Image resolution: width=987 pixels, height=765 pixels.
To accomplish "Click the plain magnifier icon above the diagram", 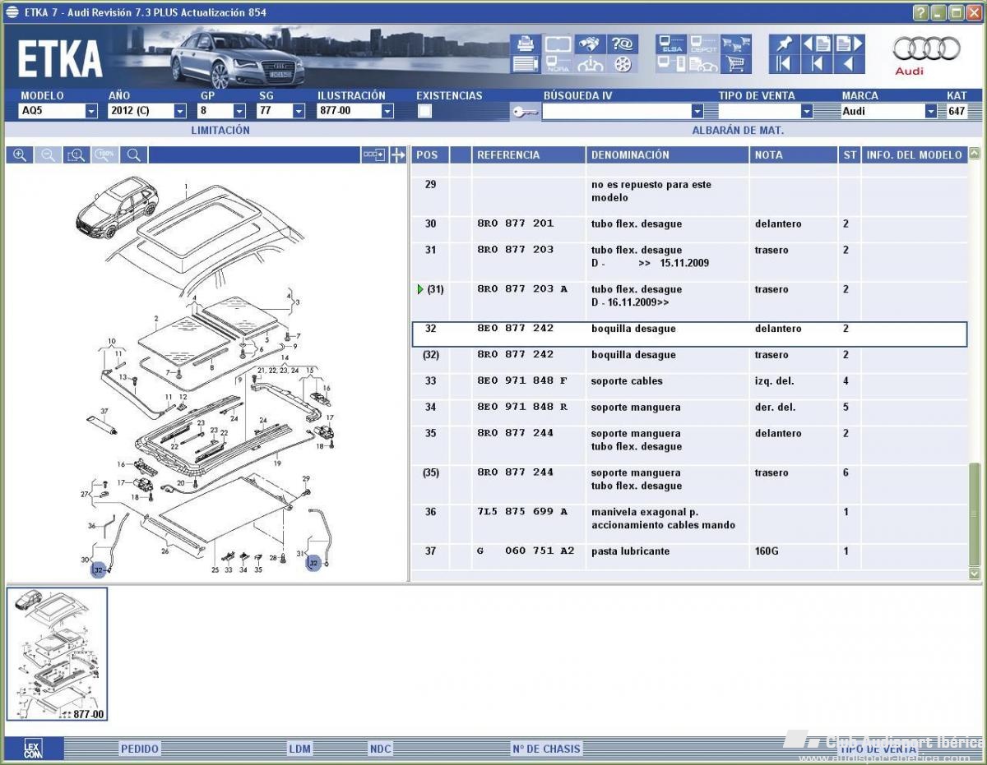I will [132, 154].
